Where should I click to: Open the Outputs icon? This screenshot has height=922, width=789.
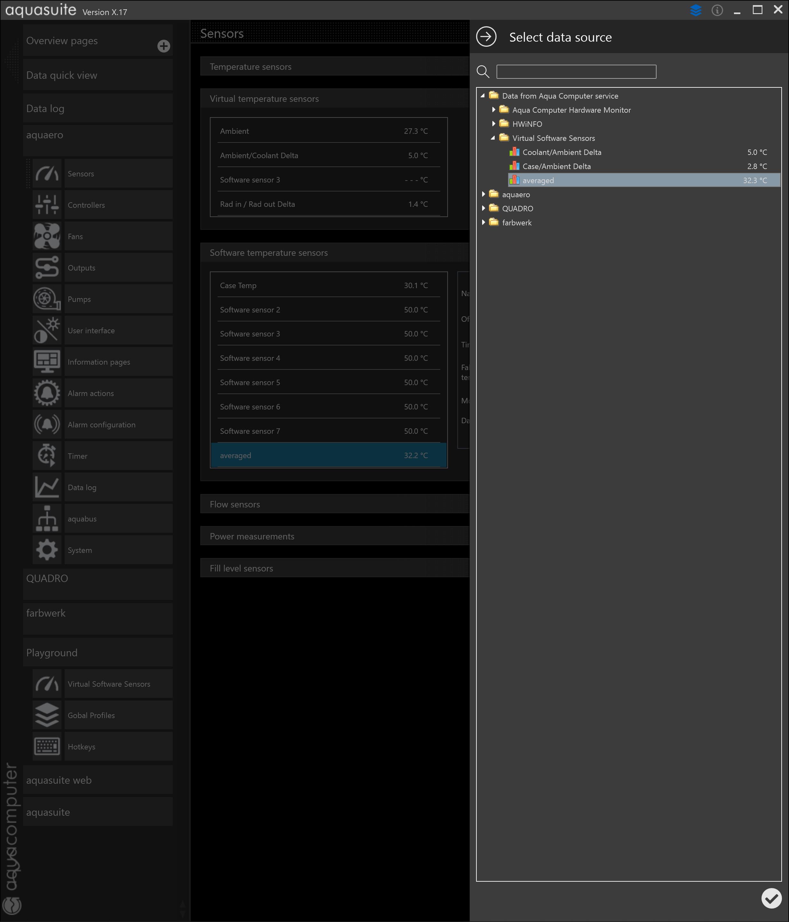tap(47, 267)
